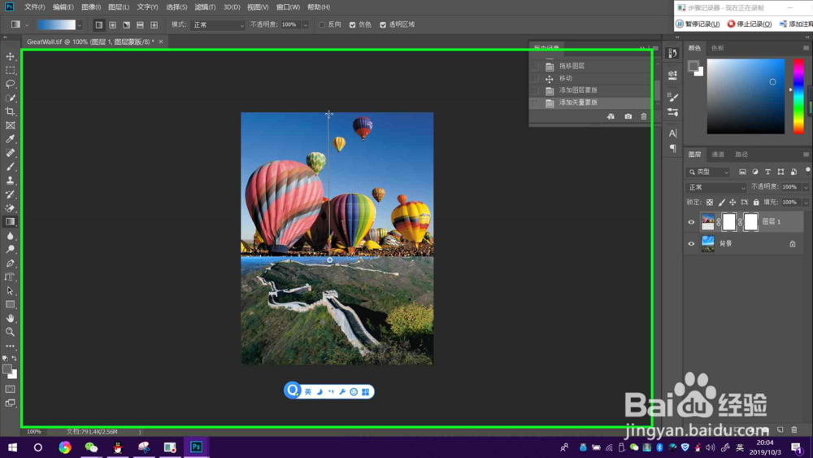The height and width of the screenshot is (458, 813).
Task: Toggle lock position
Action: [x=733, y=203]
